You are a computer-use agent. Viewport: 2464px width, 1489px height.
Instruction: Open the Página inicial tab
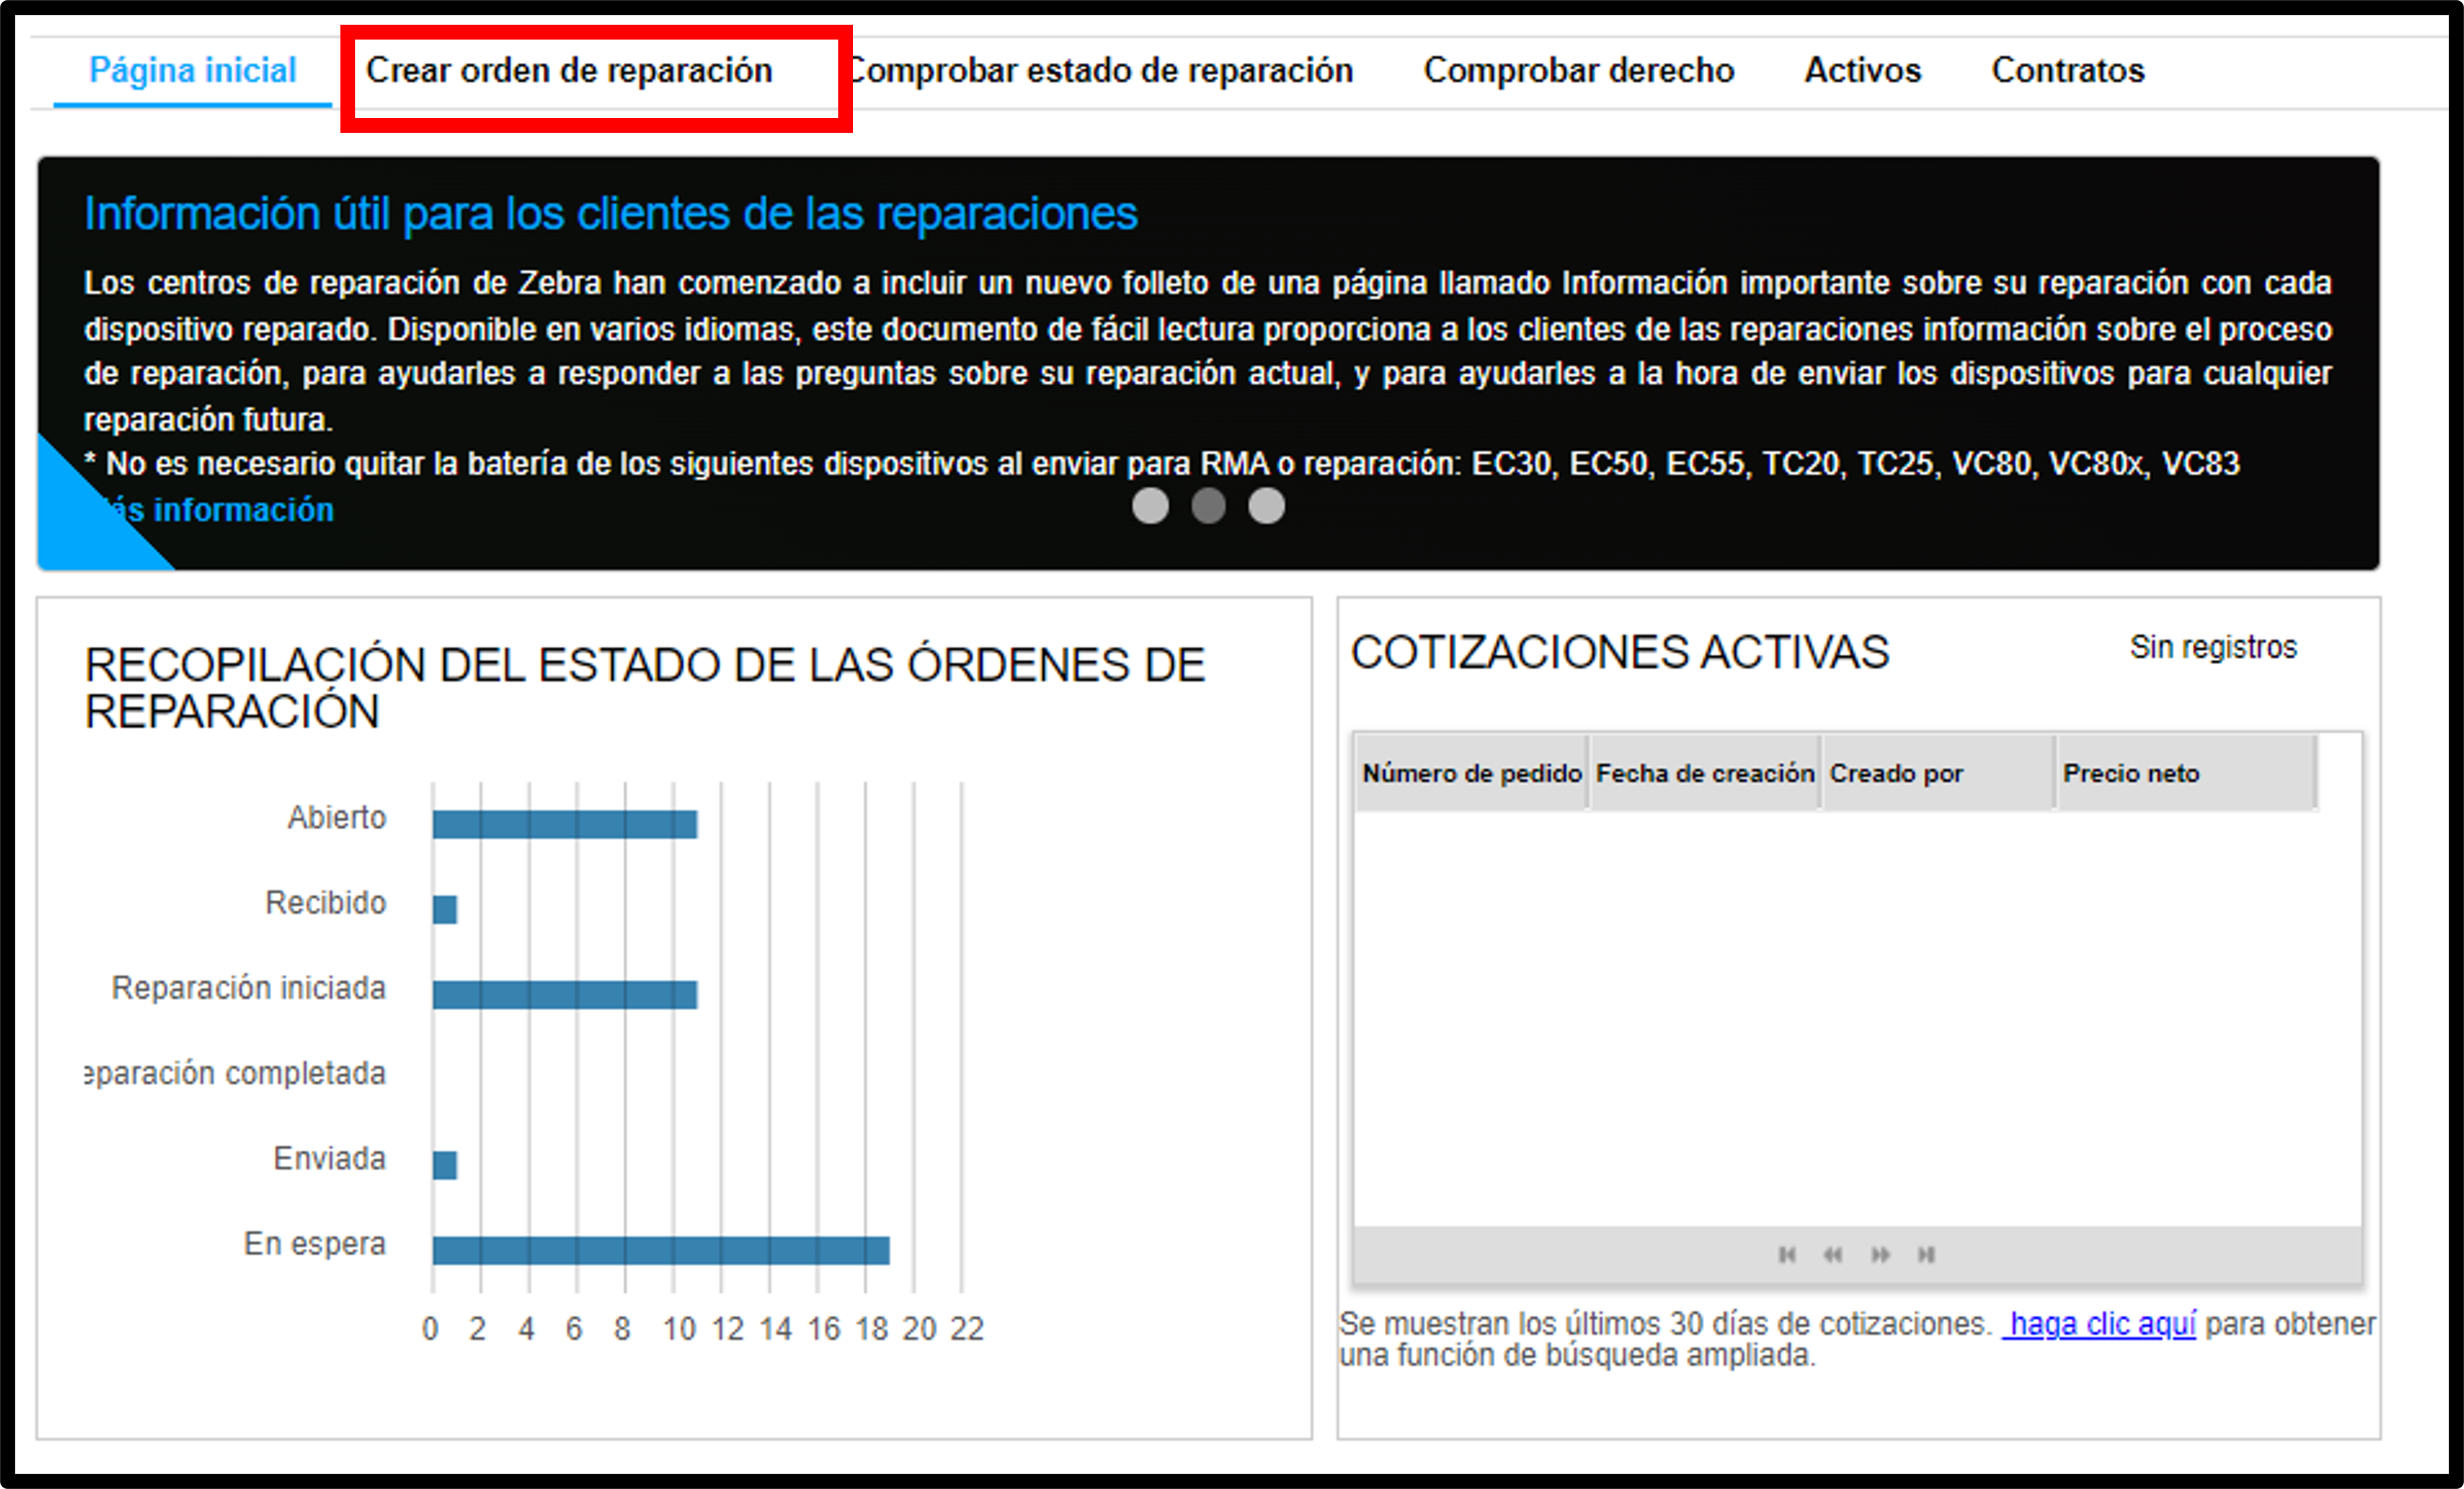(193, 70)
